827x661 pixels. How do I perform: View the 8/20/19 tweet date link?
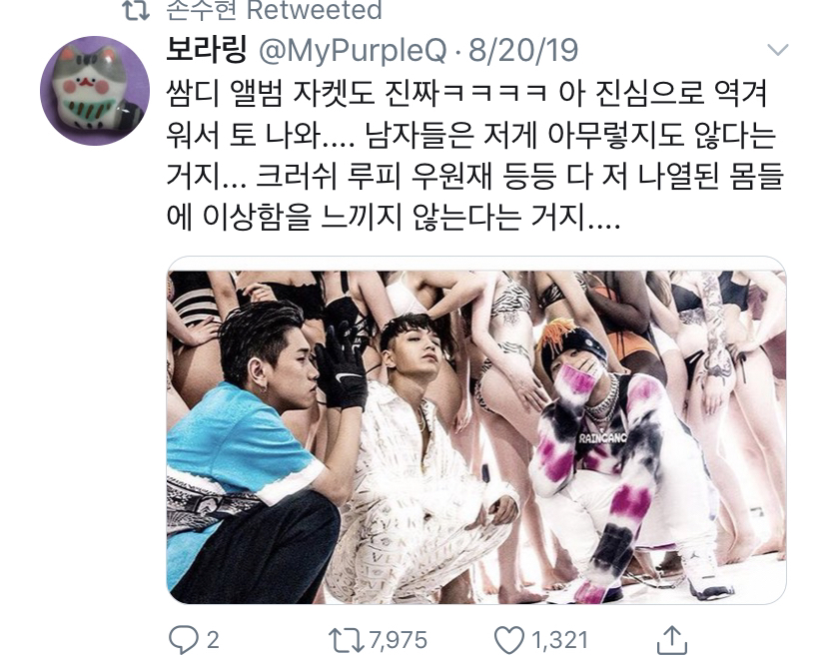[523, 51]
